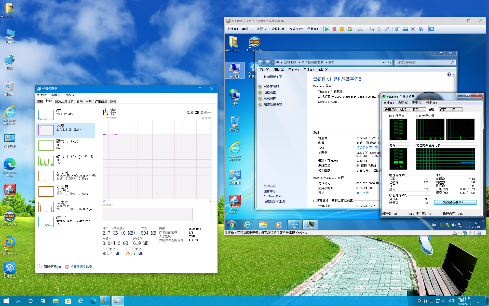Click the Unity mode icon in VMware toolbar
The height and width of the screenshot is (306, 489).
[421, 29]
